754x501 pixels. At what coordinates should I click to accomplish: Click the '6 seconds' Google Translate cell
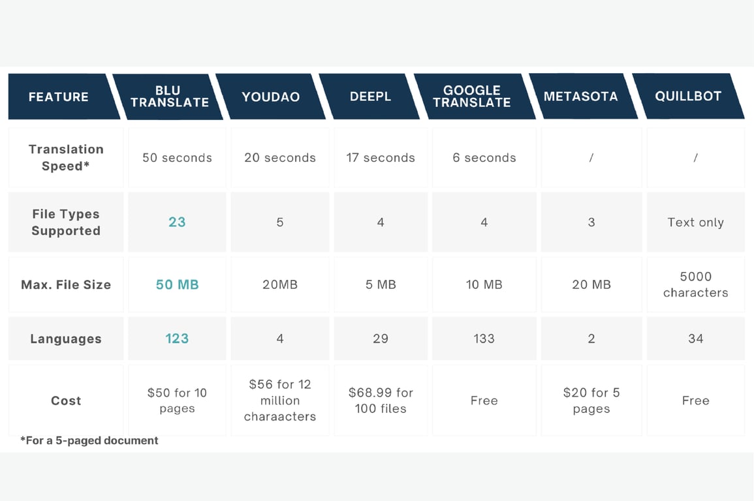(484, 158)
